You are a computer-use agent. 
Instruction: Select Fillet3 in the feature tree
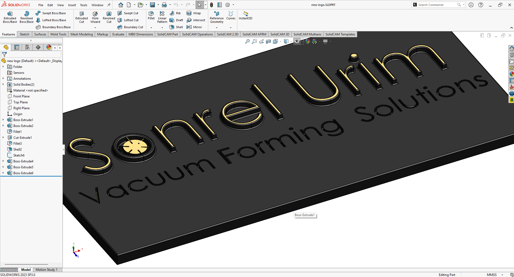[x=17, y=144]
